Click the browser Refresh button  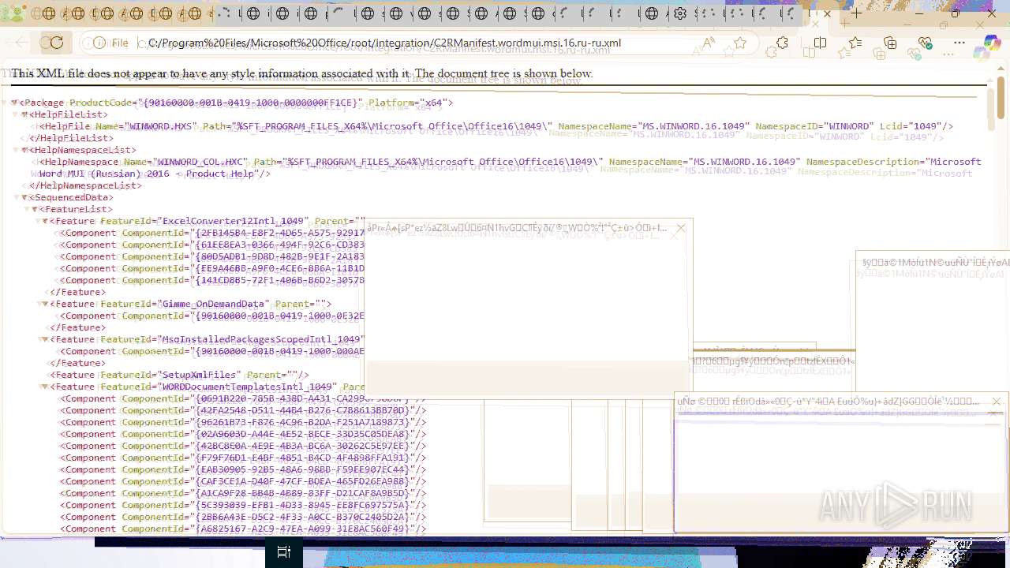point(56,43)
